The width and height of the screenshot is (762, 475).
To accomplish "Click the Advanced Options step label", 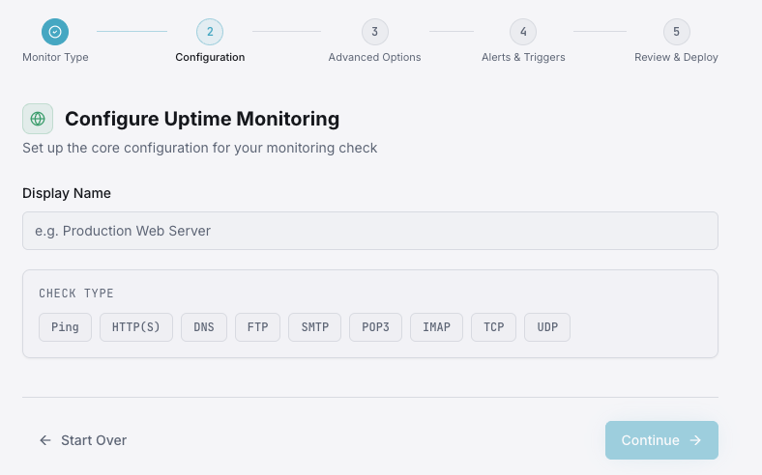I will click(374, 57).
